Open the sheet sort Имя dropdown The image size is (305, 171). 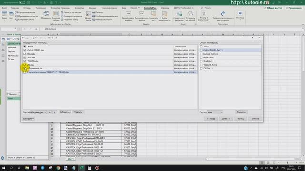pyautogui.click(x=215, y=112)
